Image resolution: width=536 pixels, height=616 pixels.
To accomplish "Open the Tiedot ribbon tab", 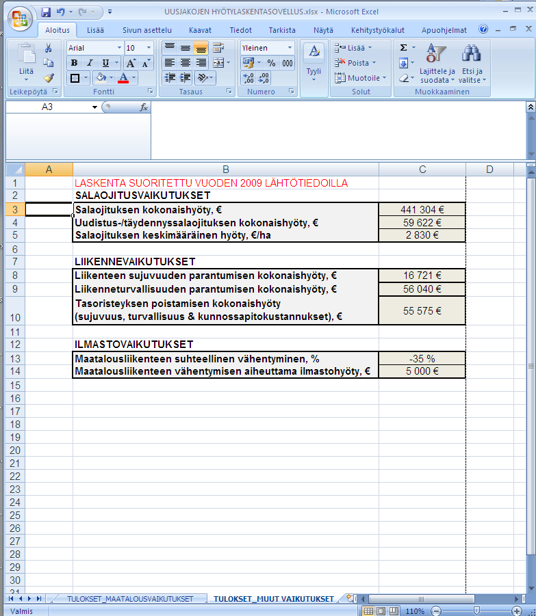I will click(241, 30).
